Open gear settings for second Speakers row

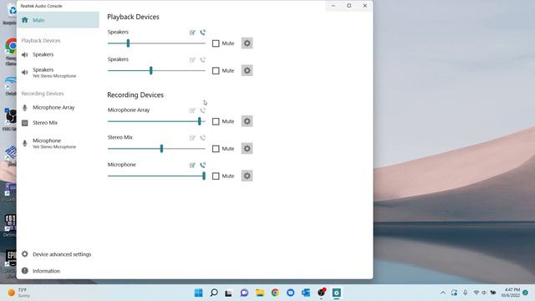click(247, 70)
